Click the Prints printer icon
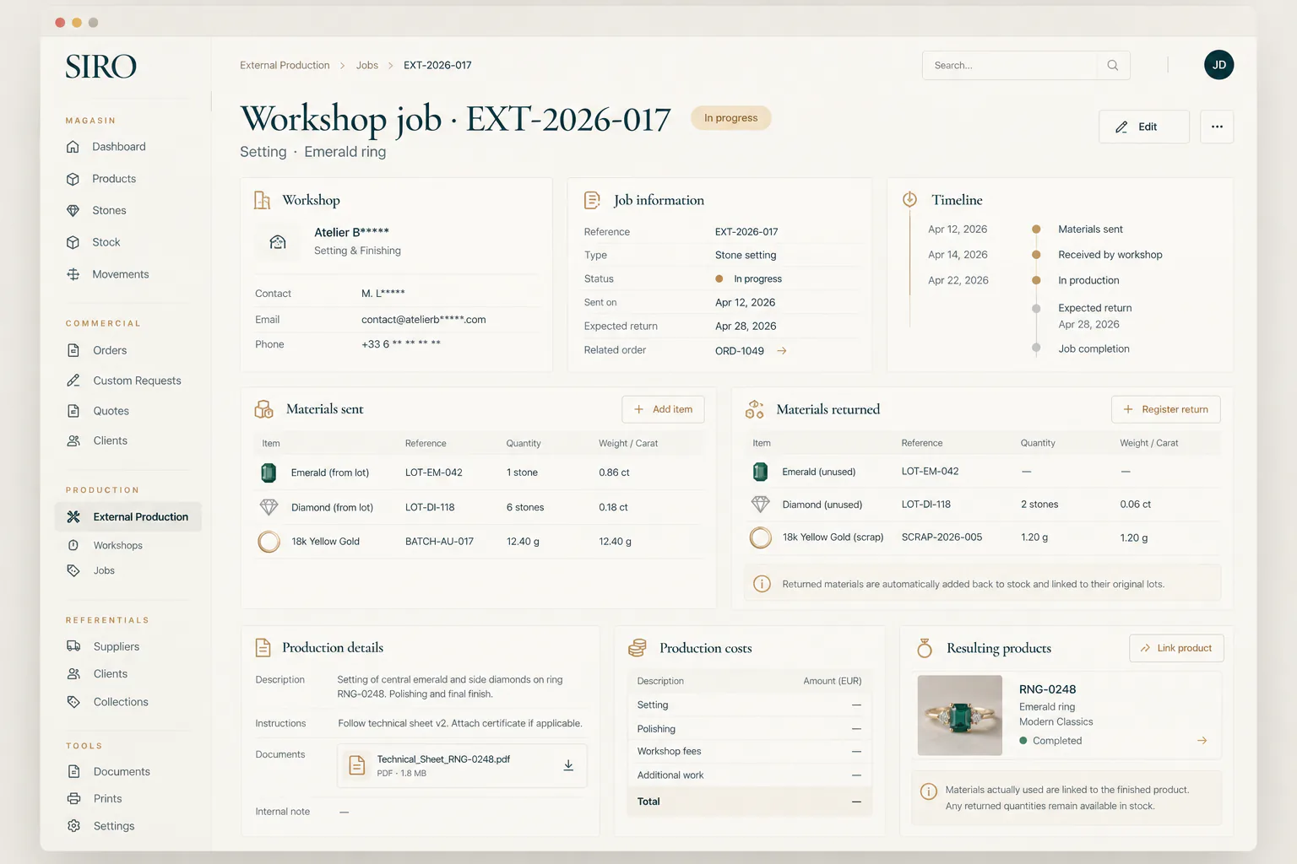 click(x=73, y=799)
